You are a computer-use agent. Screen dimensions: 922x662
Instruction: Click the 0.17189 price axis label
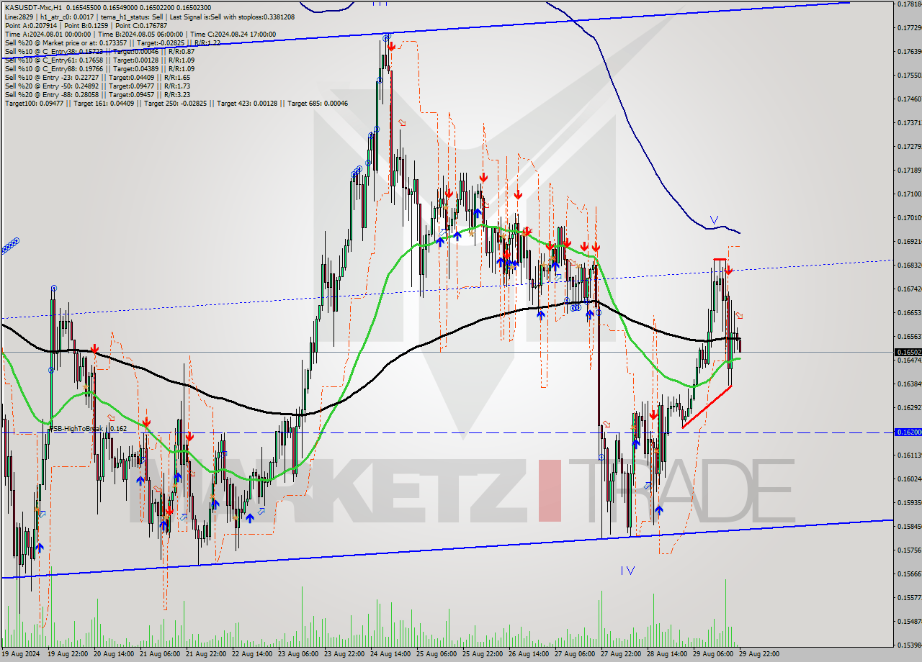[909, 171]
